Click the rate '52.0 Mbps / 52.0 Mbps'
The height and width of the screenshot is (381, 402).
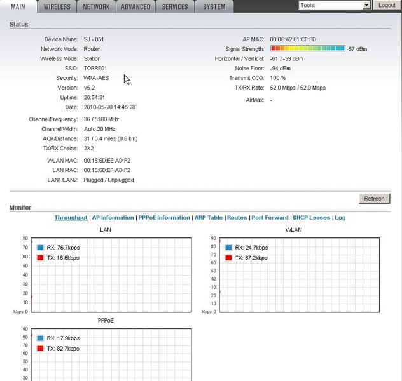point(298,88)
